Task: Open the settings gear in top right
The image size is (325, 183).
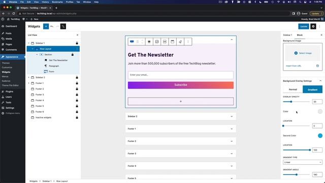Action: pyautogui.click(x=313, y=26)
